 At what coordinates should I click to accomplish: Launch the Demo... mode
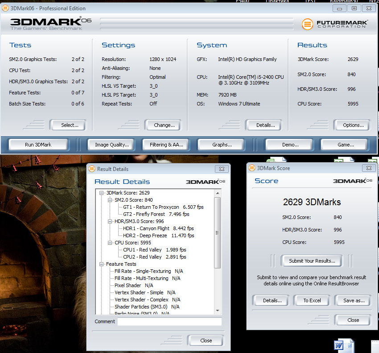tap(289, 145)
